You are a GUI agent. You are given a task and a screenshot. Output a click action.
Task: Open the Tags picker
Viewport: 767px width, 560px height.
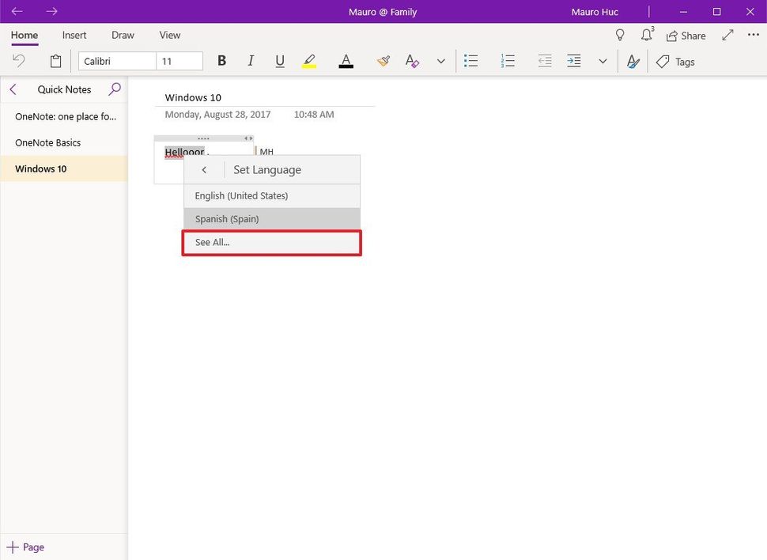click(676, 61)
